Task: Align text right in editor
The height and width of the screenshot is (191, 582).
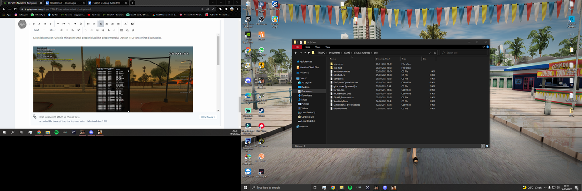Action: [112, 24]
